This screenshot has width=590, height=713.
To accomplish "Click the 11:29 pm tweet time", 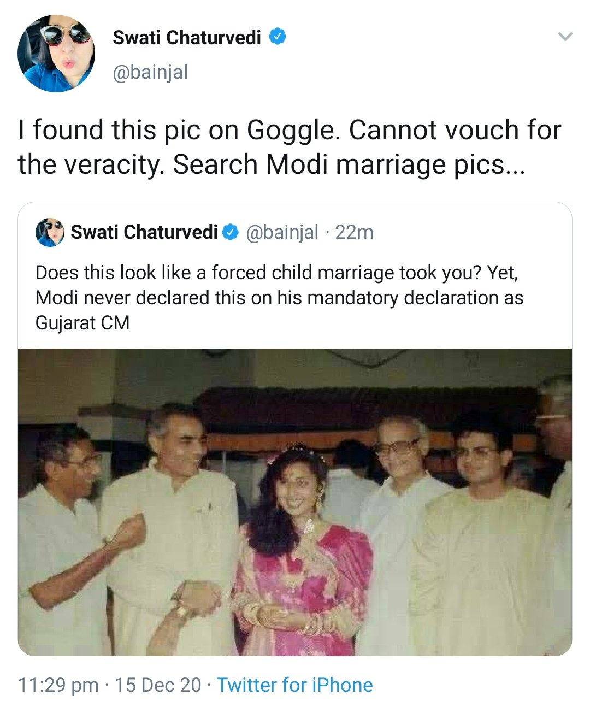I will (58, 685).
